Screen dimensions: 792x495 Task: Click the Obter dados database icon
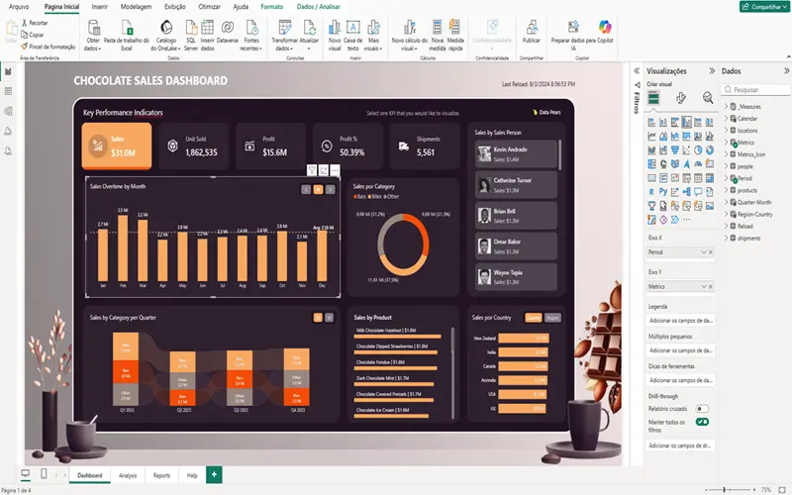click(94, 28)
